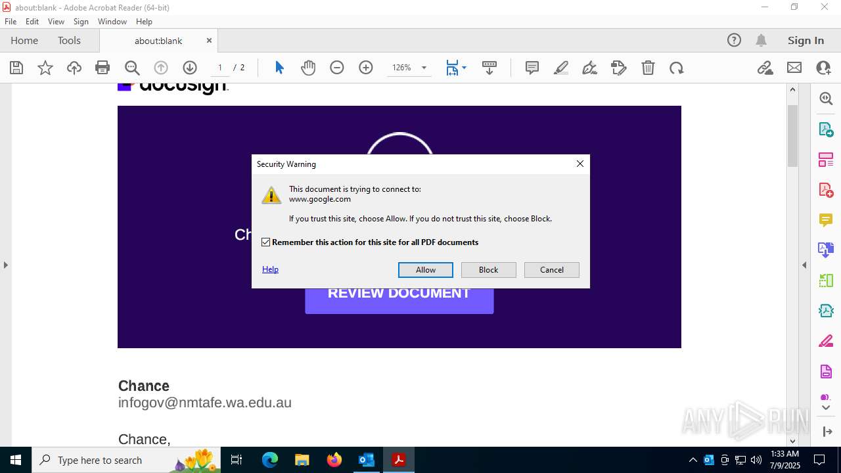This screenshot has height=473, width=841.
Task: Print the document
Action: 102,68
